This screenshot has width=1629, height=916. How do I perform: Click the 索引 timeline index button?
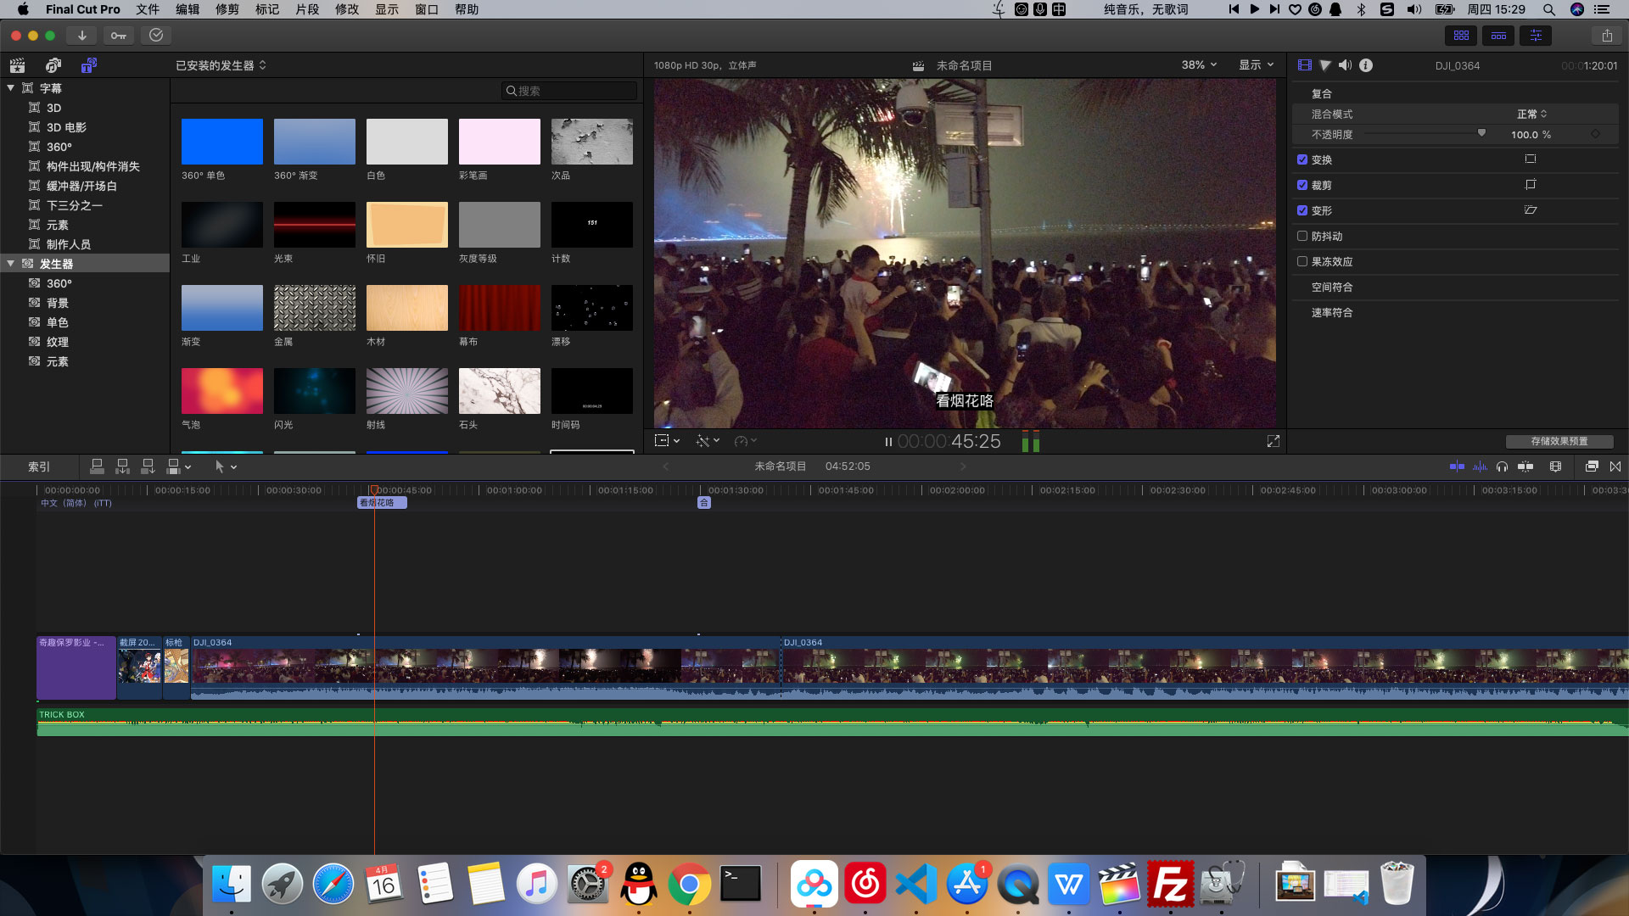point(39,466)
